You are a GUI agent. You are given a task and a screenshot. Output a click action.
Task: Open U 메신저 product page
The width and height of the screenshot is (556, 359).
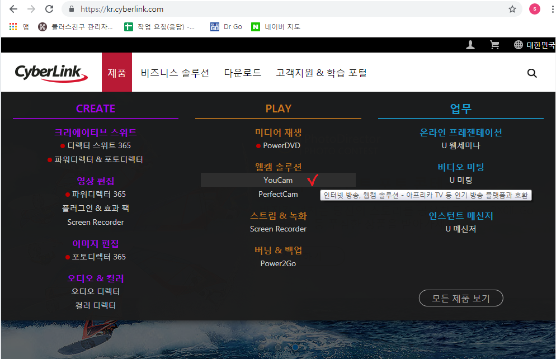(461, 229)
